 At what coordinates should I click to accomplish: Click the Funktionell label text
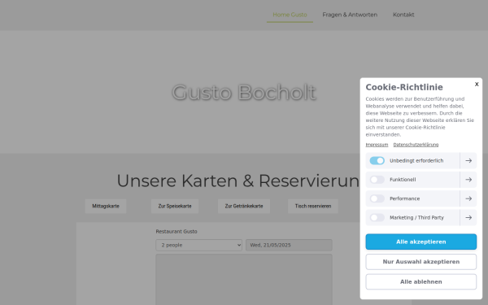(x=403, y=180)
